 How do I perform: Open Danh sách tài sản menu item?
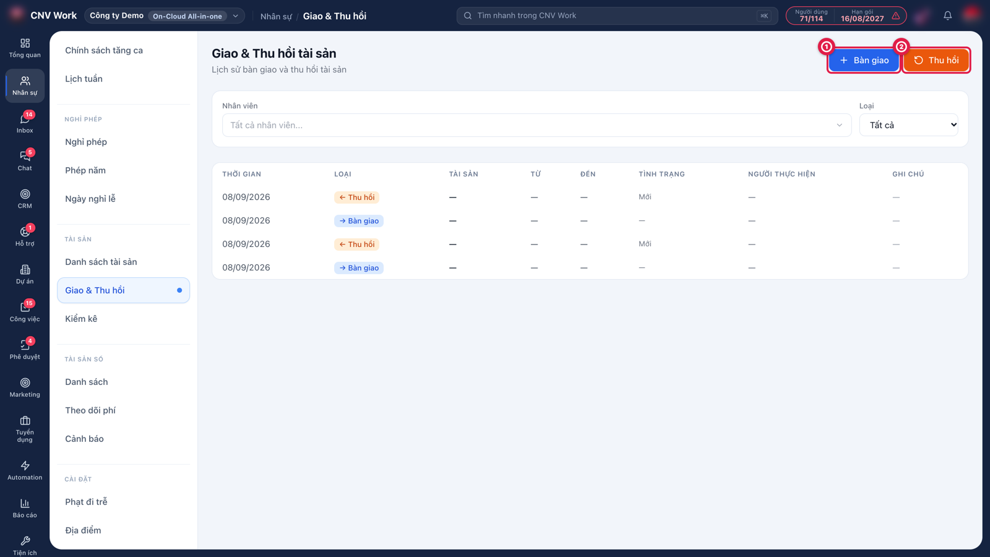coord(101,262)
